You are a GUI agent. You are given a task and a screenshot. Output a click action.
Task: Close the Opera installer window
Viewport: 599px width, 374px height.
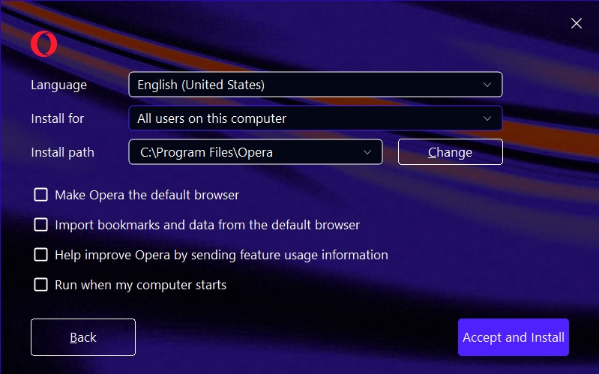[576, 23]
